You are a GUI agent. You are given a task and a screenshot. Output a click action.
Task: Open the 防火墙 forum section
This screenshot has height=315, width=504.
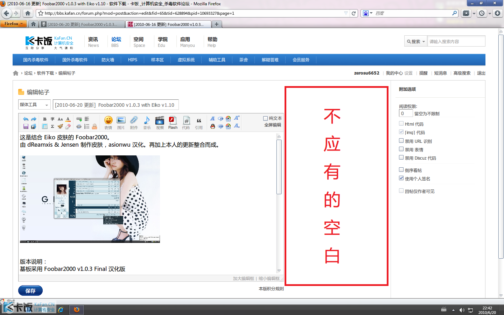(x=108, y=60)
